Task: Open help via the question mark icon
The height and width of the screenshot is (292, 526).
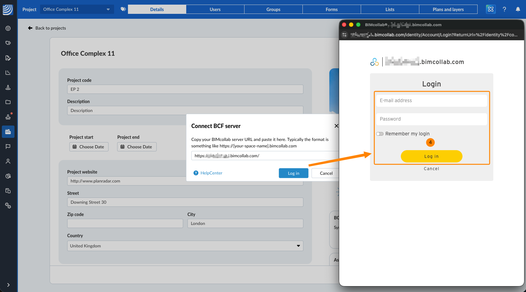Action: [504, 9]
